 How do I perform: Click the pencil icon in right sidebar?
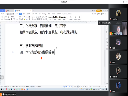click(107, 29)
